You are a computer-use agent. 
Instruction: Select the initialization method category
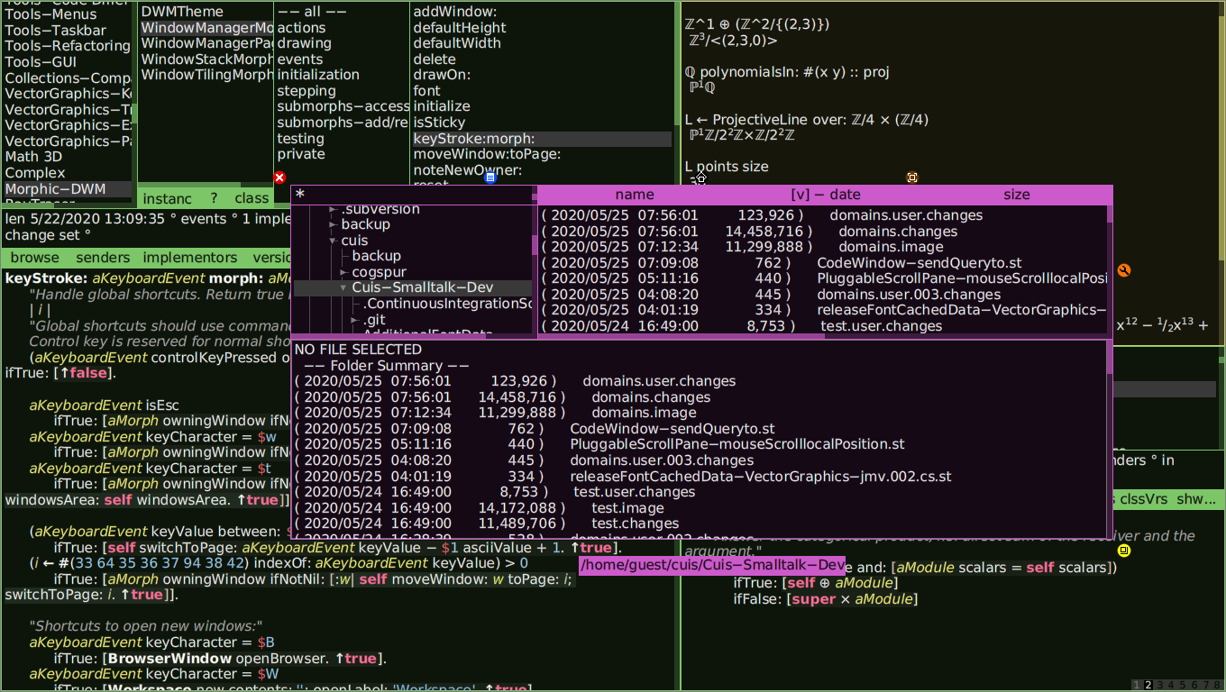tap(342, 75)
